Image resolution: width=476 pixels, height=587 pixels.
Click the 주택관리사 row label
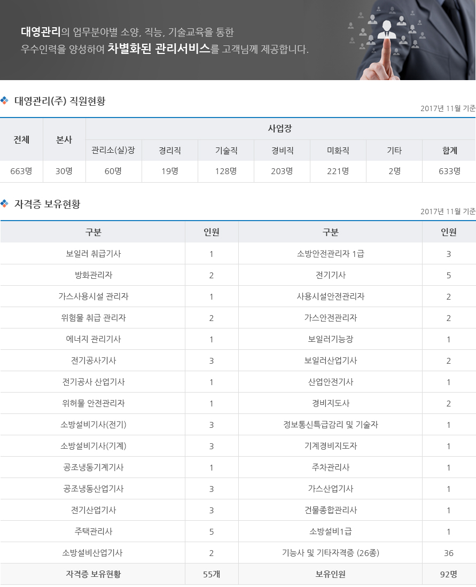pos(93,531)
